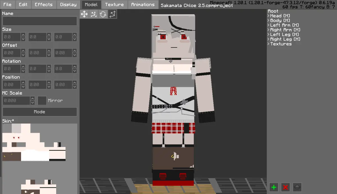
Task: Increase the third Size value with up arrow
Action: point(75,35)
